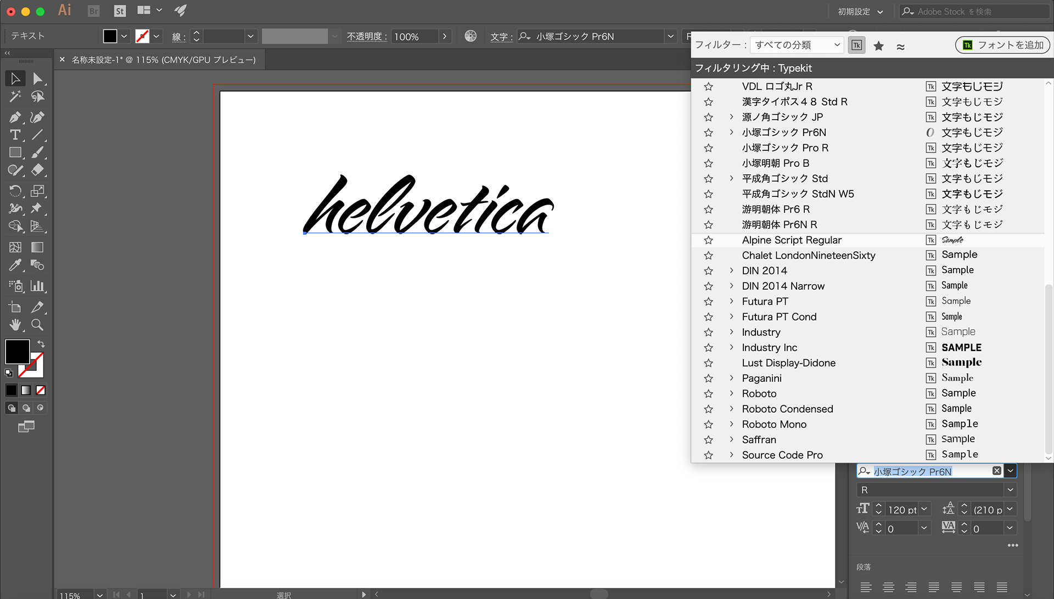Viewport: 1054px width, 599px height.
Task: Expand the Industry Inc font family
Action: (x=731, y=347)
